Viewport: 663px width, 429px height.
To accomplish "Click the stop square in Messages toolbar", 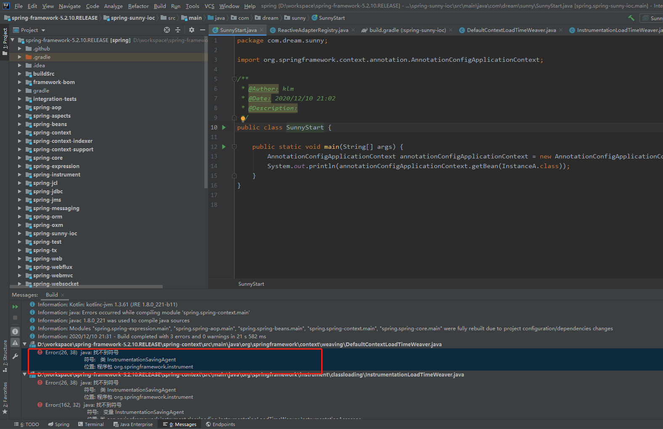I will [15, 318].
